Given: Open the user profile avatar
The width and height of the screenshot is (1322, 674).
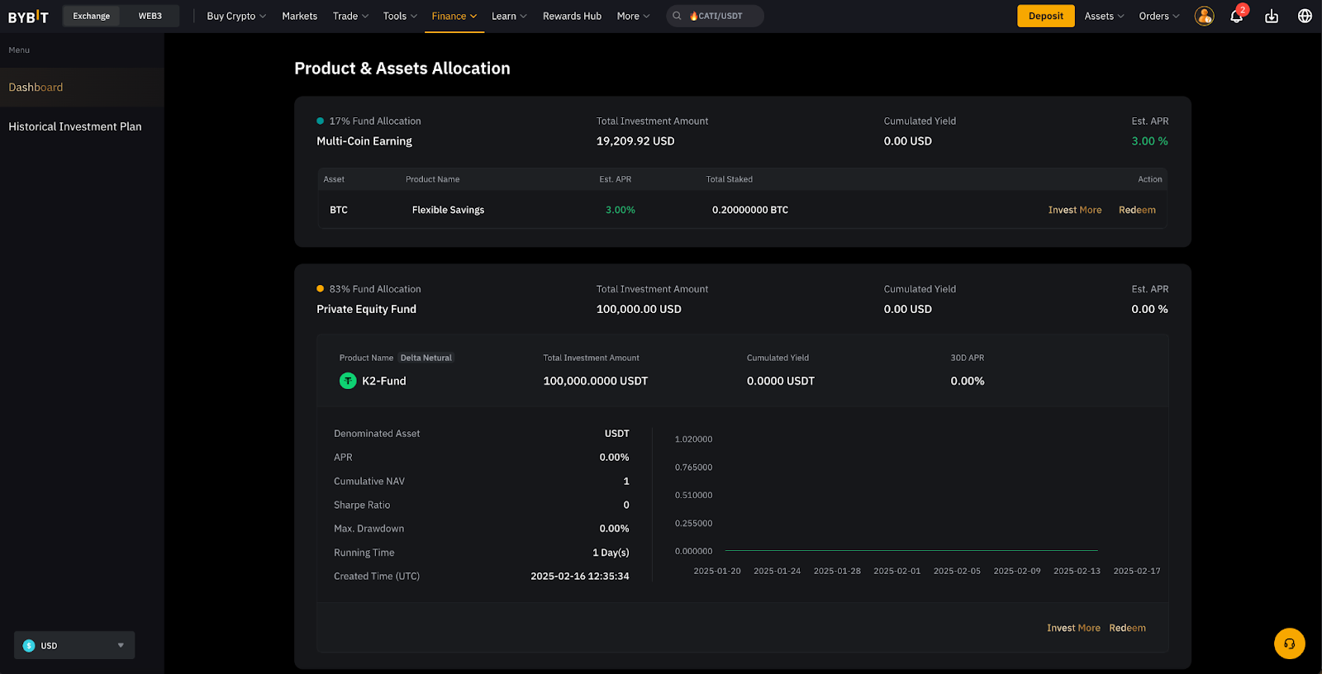Looking at the screenshot, I should point(1204,17).
